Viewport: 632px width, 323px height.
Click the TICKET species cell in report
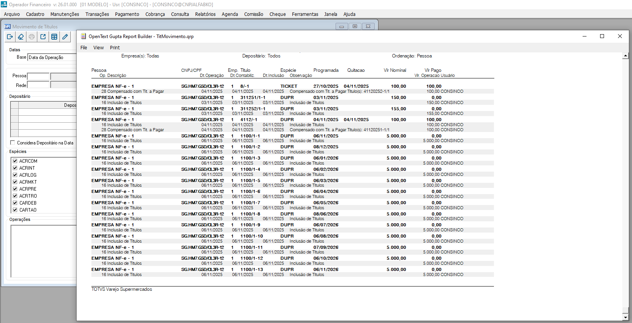289,86
